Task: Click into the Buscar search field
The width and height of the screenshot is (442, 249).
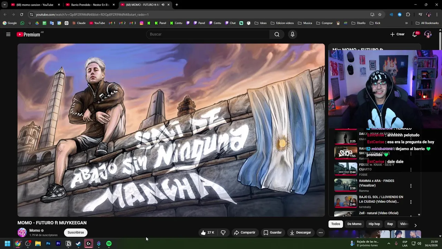Action: (208, 34)
